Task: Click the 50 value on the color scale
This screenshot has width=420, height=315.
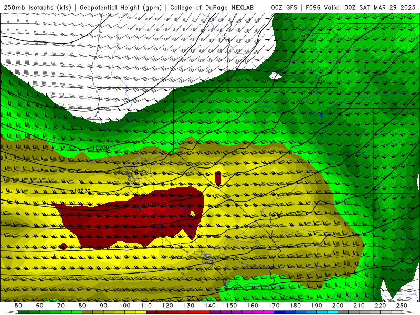Action: (x=18, y=306)
